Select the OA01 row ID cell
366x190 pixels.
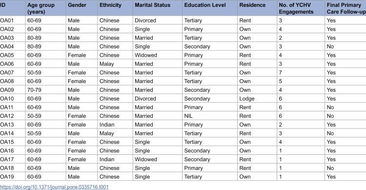pos(12,21)
